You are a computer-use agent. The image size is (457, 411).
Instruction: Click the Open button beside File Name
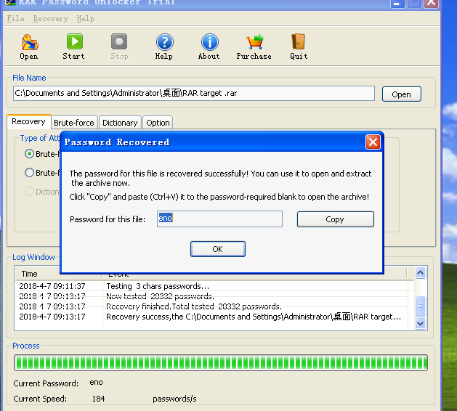(x=401, y=94)
